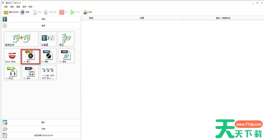Open the 混合 audio mix tool
Screen dimensions: 264x140
point(66,39)
